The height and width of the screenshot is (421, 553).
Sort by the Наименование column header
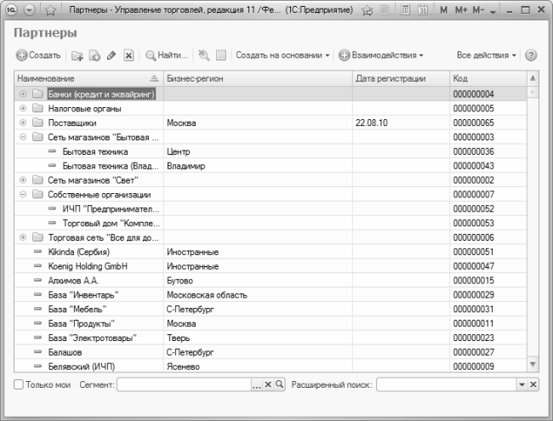coord(88,78)
